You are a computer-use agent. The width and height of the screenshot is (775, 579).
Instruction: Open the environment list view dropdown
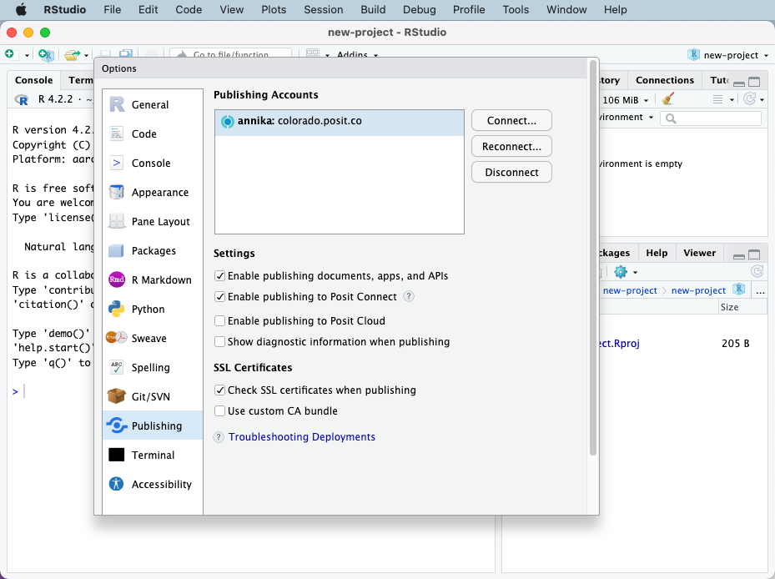(x=723, y=99)
